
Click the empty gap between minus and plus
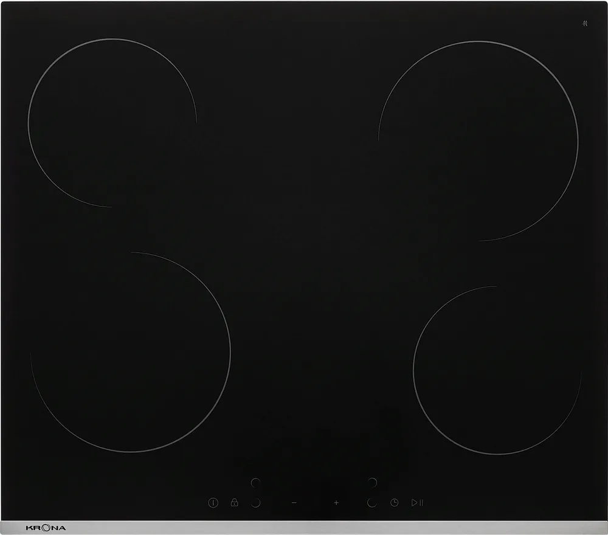coord(315,503)
